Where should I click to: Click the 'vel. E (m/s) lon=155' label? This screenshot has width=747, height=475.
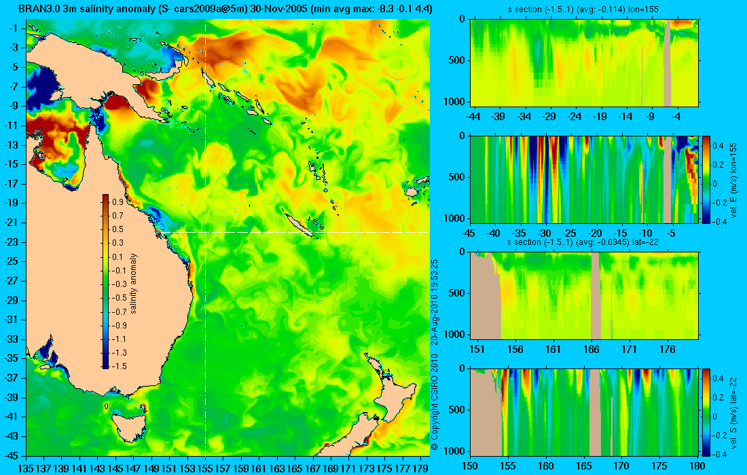733,179
